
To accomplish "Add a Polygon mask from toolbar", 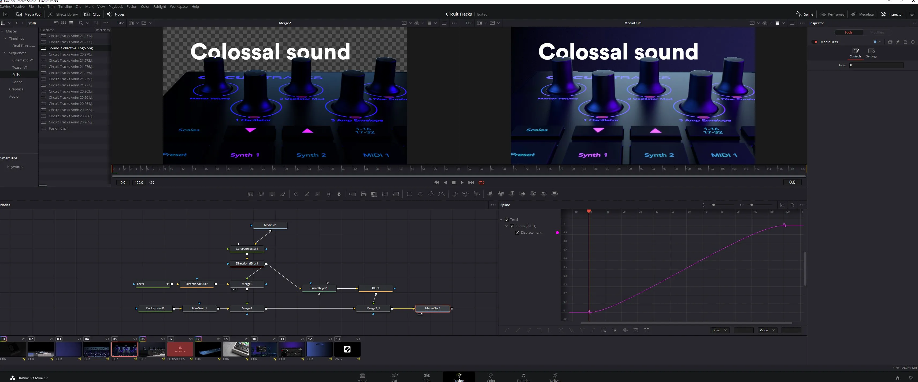I will 431,194.
